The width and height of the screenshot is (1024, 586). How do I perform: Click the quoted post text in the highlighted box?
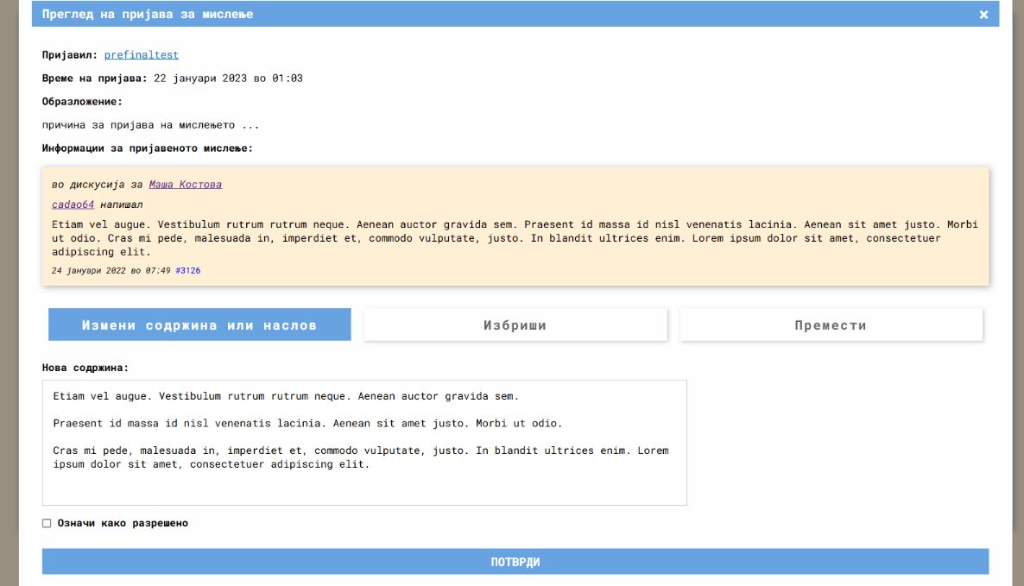tap(515, 238)
